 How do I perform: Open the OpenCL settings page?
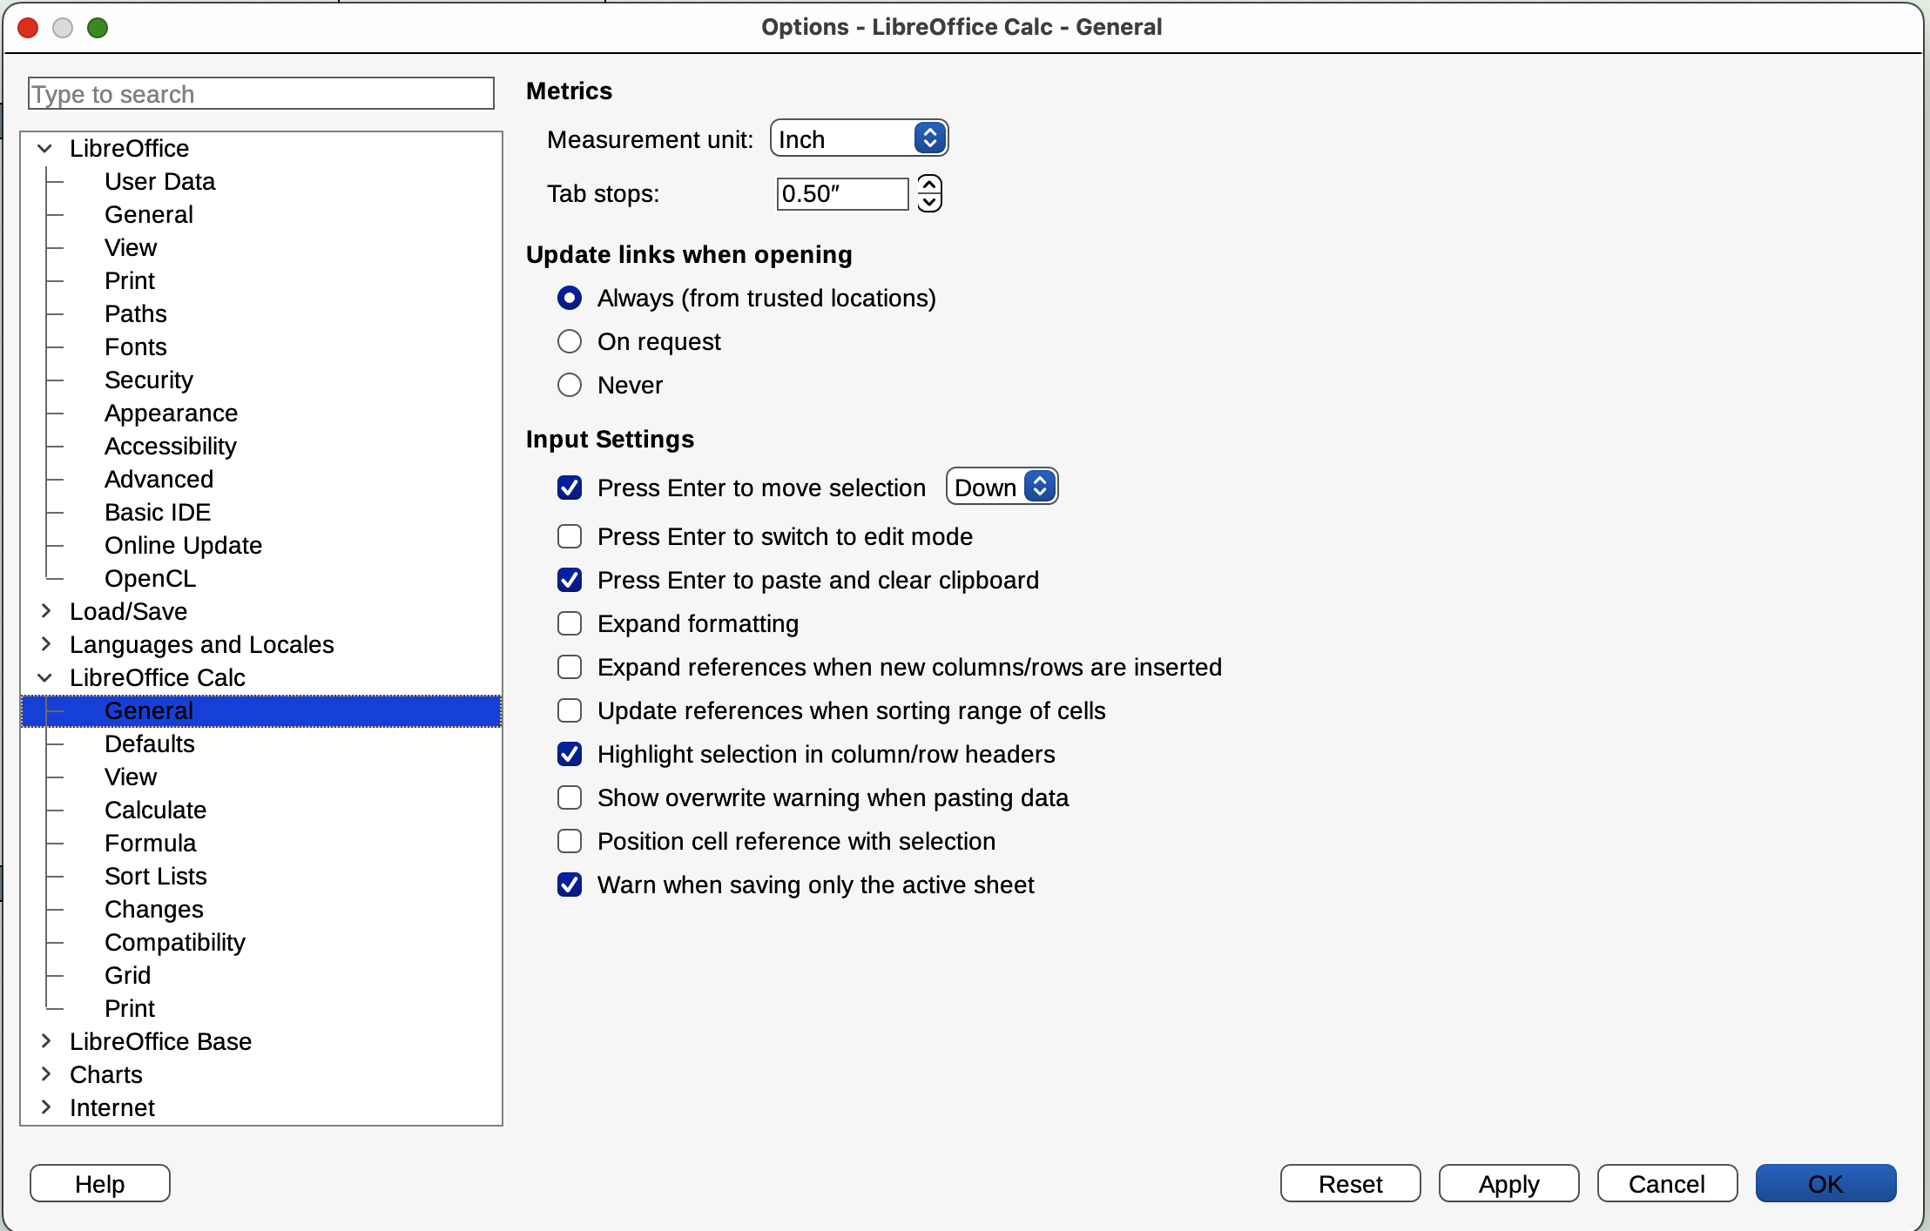[151, 579]
